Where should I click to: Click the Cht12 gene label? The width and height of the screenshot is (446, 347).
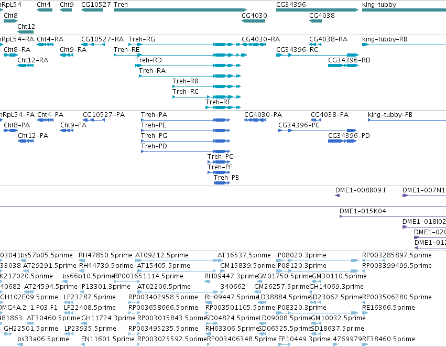click(26, 26)
